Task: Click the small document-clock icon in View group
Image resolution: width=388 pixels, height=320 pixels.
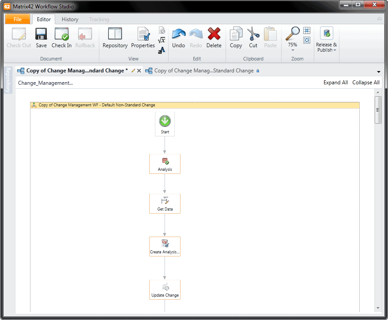Action: pyautogui.click(x=162, y=30)
